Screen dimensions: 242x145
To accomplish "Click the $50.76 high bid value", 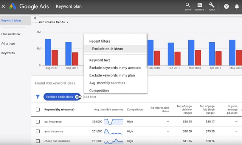I will click(210, 141).
